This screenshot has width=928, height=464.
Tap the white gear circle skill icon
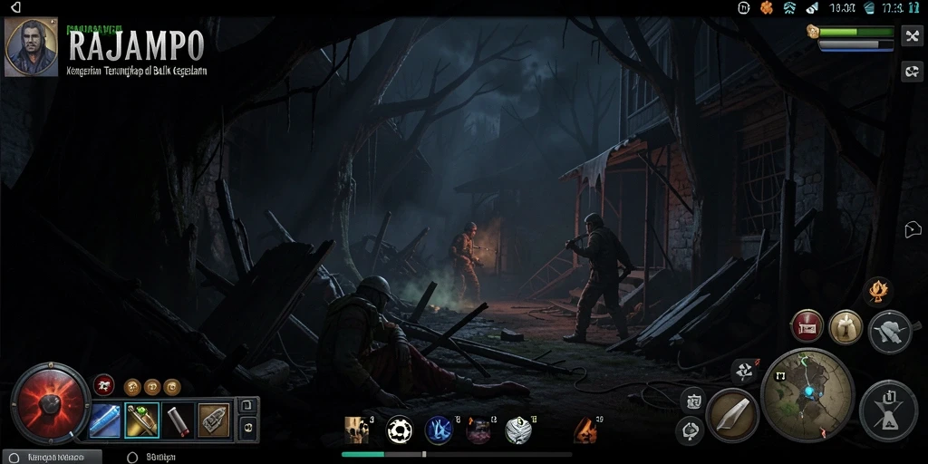(x=400, y=430)
